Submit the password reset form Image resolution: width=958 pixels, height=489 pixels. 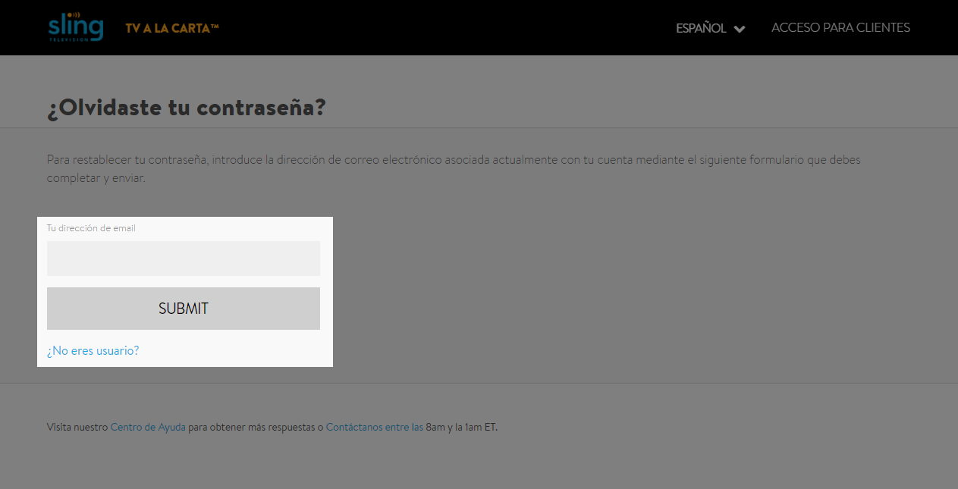[184, 309]
